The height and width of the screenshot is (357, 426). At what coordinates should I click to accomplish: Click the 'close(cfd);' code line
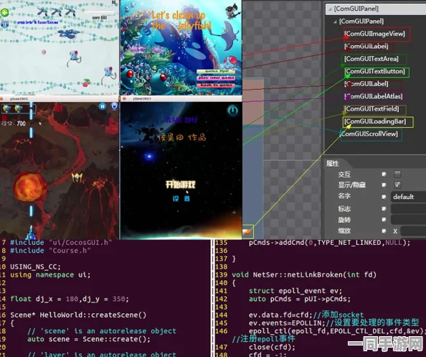coord(272,347)
